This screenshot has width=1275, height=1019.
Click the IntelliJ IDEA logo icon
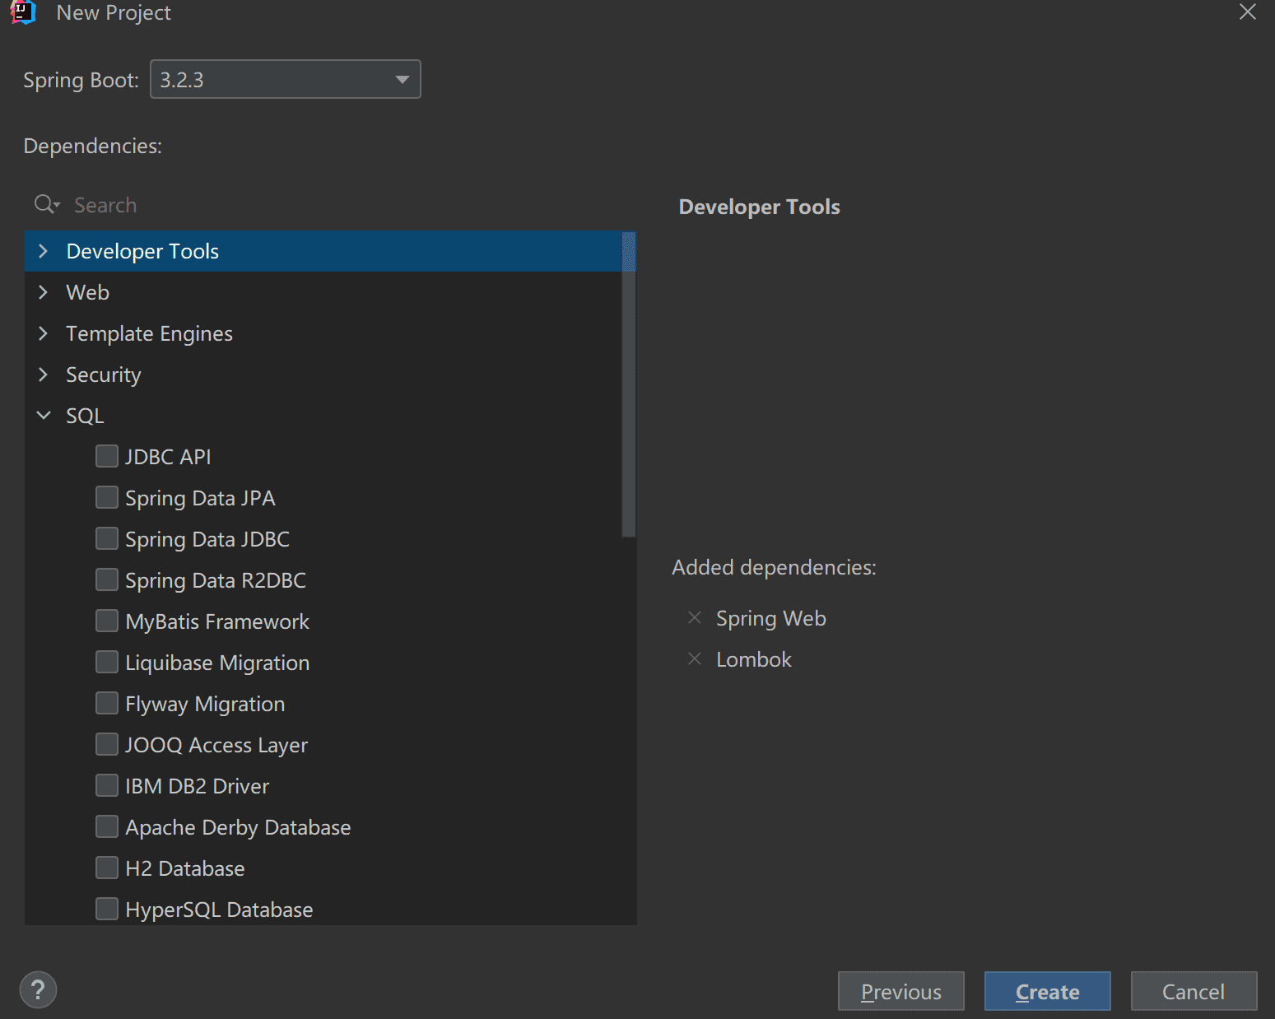24,12
